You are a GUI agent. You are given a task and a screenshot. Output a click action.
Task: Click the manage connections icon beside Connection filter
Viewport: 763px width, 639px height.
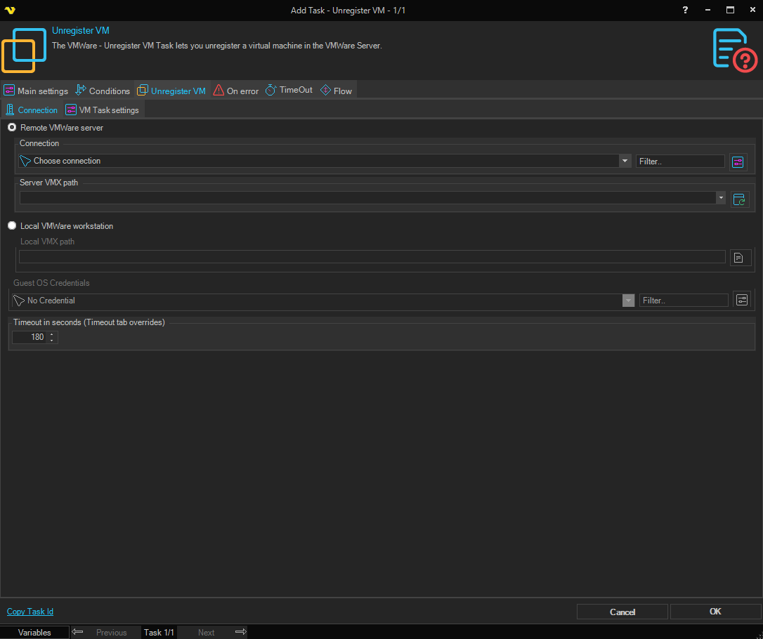pyautogui.click(x=737, y=162)
